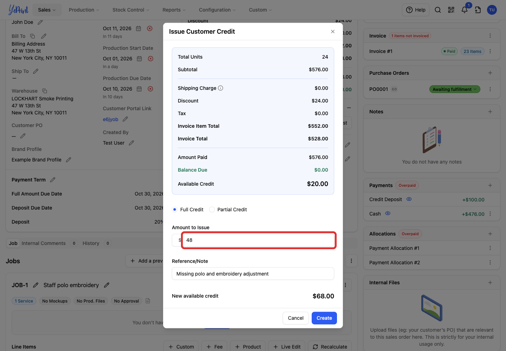The width and height of the screenshot is (506, 351).
Task: Edit the Payment Term pencil icon
Action: tap(53, 180)
